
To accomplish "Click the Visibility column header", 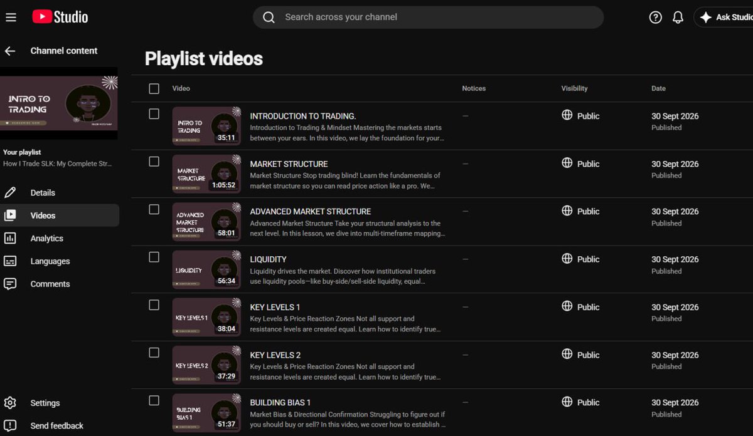I will pyautogui.click(x=574, y=88).
